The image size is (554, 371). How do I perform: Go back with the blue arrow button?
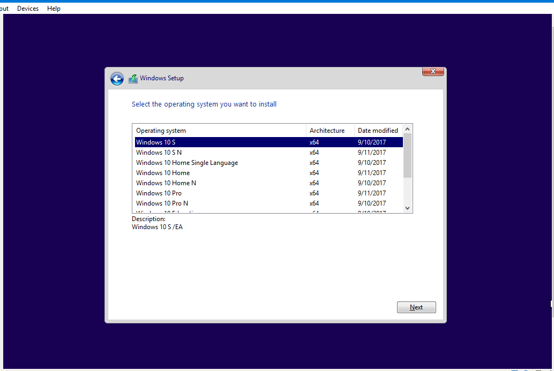(117, 79)
